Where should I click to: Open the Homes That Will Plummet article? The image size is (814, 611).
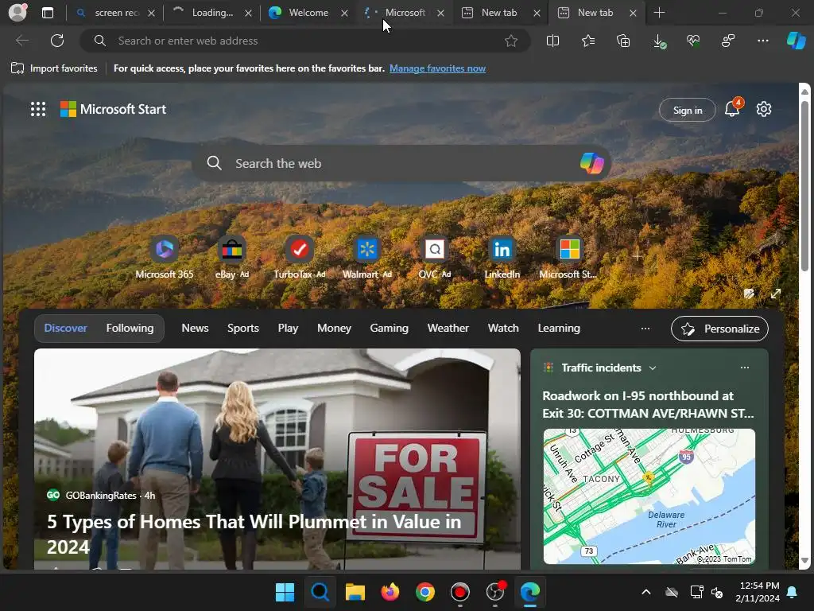(x=254, y=534)
